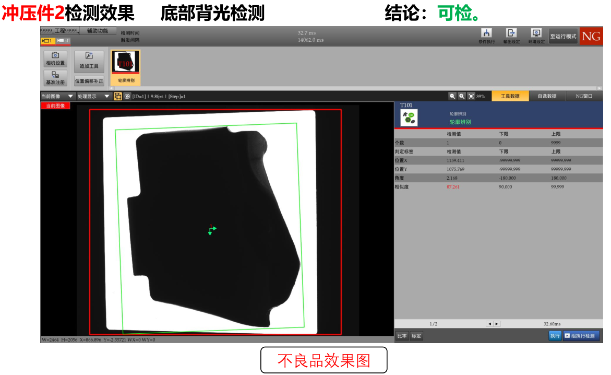The image size is (611, 375).
Task: Zoom in the image view
Action: click(x=462, y=96)
